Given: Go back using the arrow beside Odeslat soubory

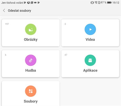Looking at the screenshot, I should (x=4, y=11).
